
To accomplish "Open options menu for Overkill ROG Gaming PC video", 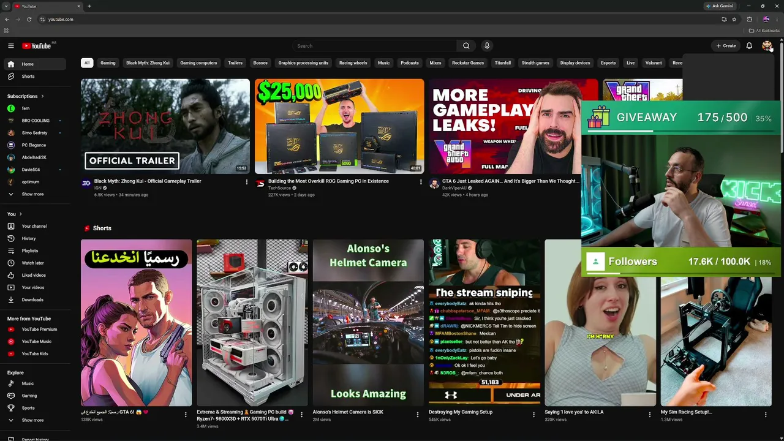I will pos(421,182).
